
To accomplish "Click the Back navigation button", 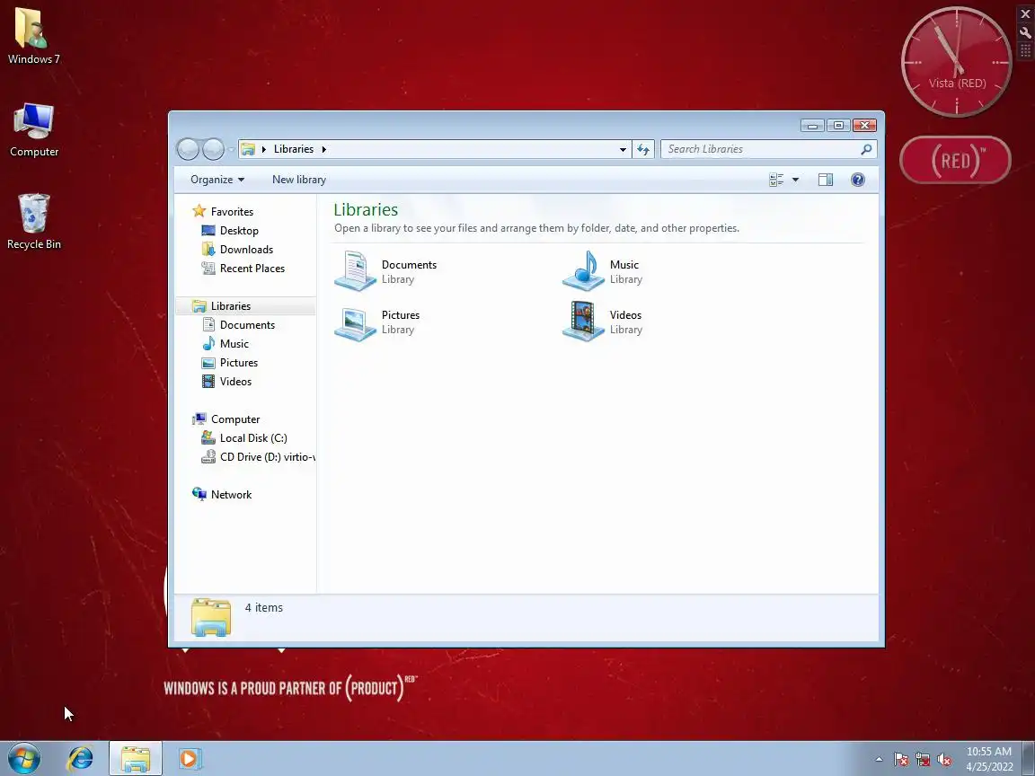I will click(188, 149).
